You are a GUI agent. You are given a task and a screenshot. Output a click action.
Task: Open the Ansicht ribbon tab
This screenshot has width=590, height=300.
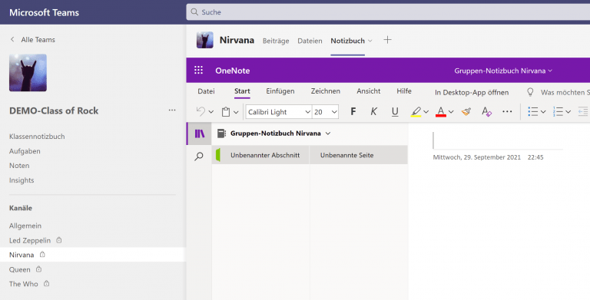pyautogui.click(x=369, y=91)
